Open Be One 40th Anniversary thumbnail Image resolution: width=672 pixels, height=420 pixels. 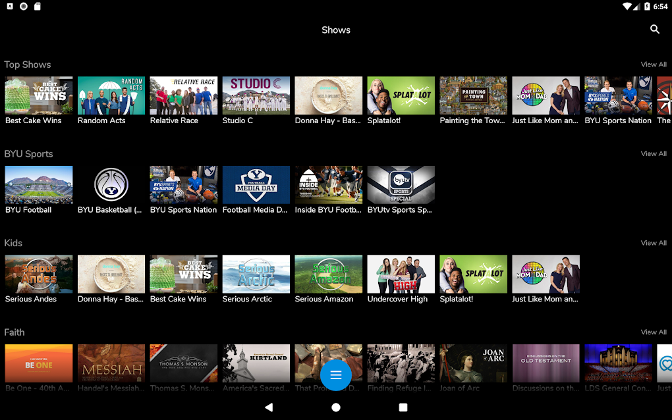pyautogui.click(x=39, y=363)
